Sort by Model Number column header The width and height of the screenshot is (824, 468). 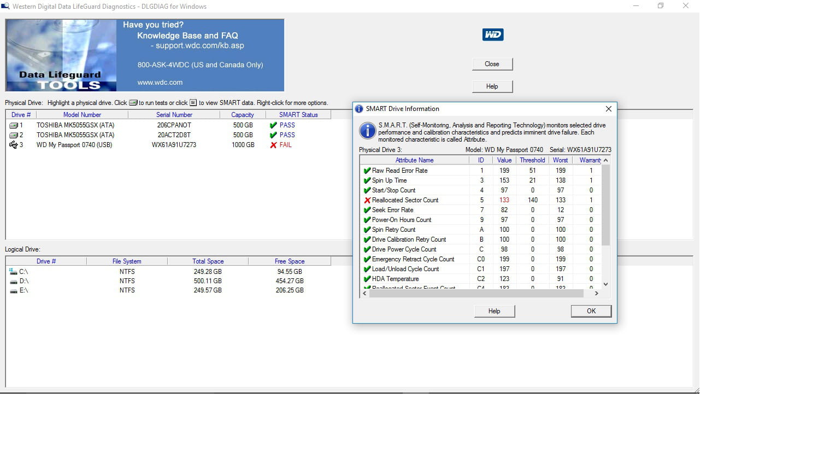pos(82,115)
